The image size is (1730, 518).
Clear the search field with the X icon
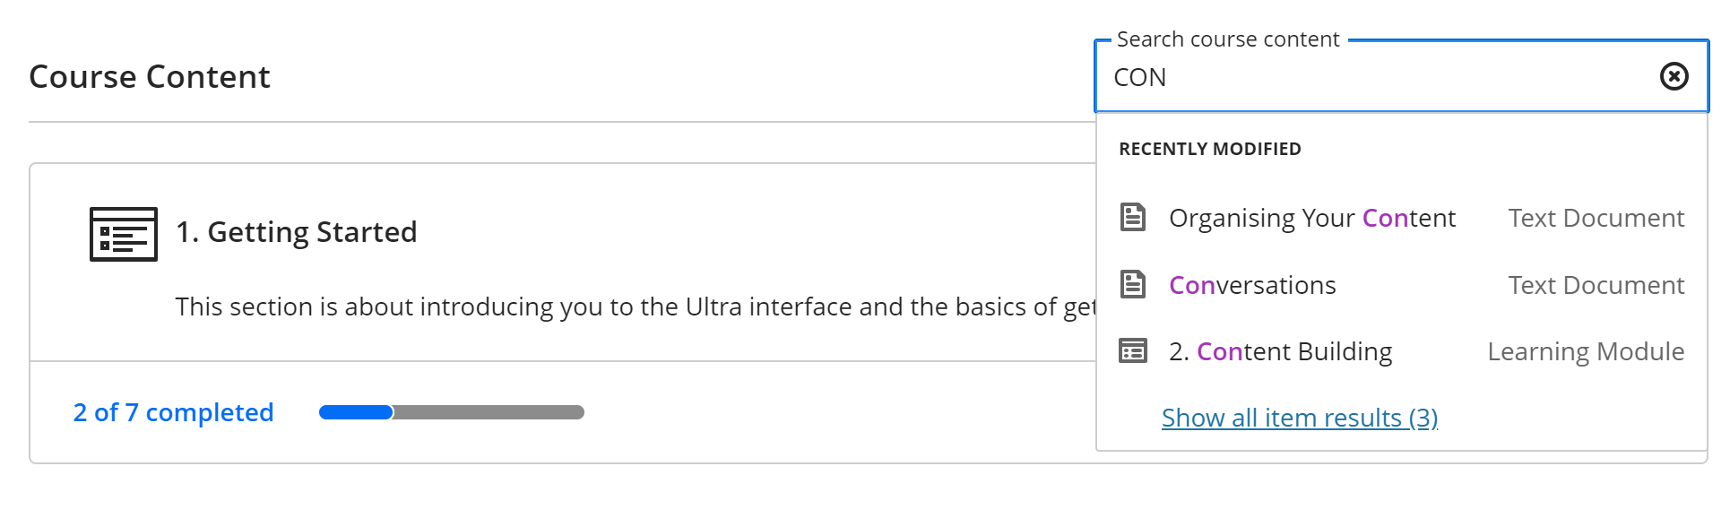pos(1674,77)
